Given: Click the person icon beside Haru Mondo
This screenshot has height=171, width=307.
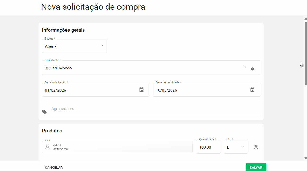Looking at the screenshot, I should (47, 68).
